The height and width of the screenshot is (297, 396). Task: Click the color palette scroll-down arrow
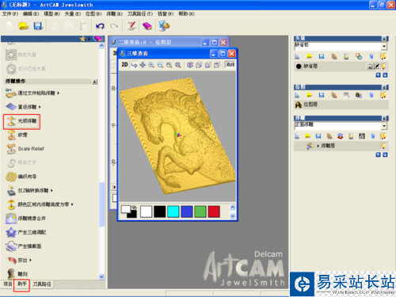pos(233,216)
